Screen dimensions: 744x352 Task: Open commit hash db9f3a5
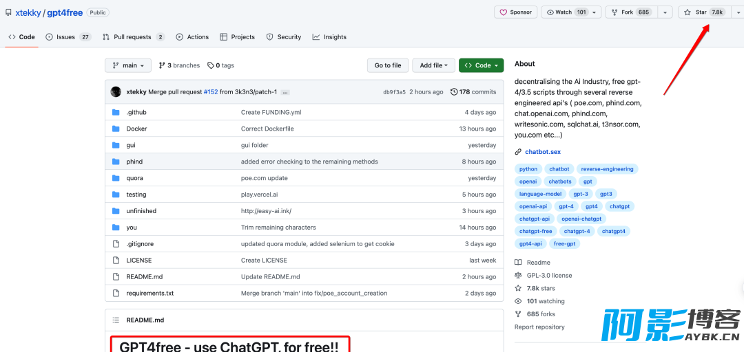[x=394, y=92]
